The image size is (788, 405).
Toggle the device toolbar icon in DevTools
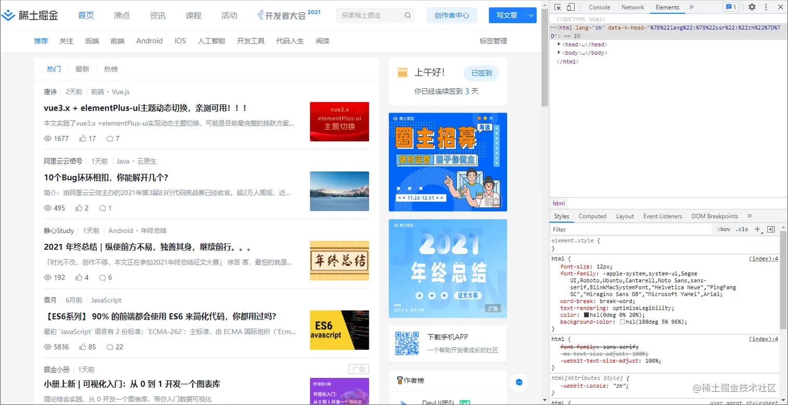coord(571,7)
